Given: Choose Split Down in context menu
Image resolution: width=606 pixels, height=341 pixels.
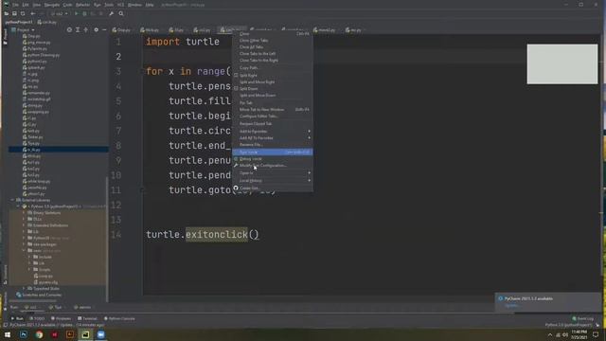Looking at the screenshot, I should [x=273, y=88].
